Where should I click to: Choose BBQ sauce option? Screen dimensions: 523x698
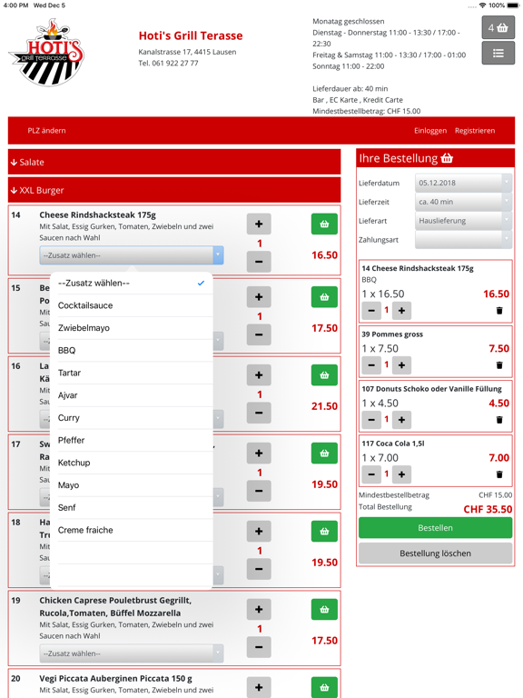coord(131,350)
